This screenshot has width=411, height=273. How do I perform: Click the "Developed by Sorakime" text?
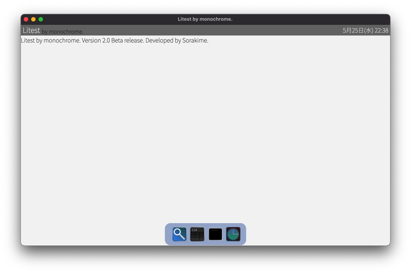[x=177, y=41]
